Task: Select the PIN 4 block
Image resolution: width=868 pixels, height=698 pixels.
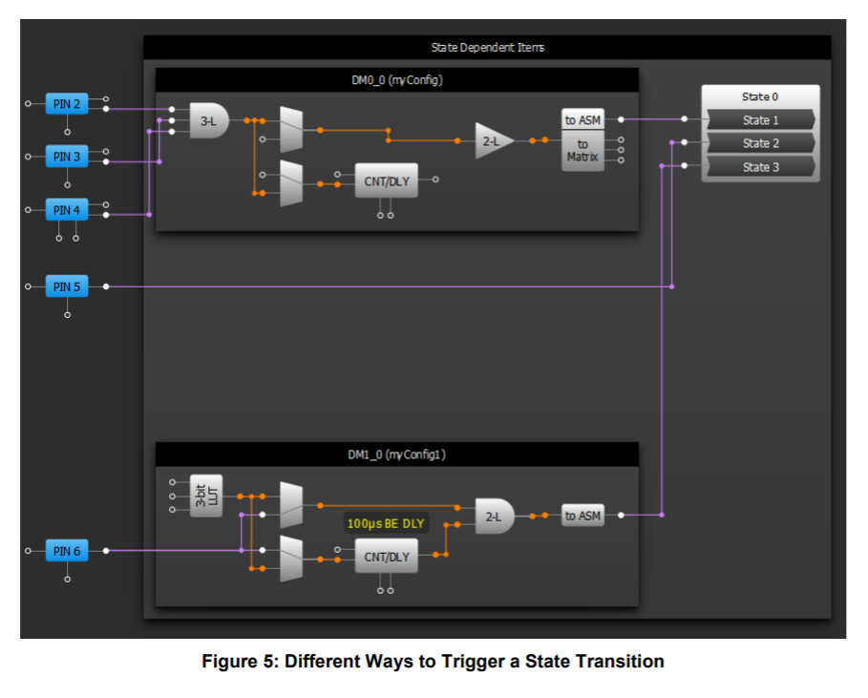Action: pyautogui.click(x=67, y=210)
